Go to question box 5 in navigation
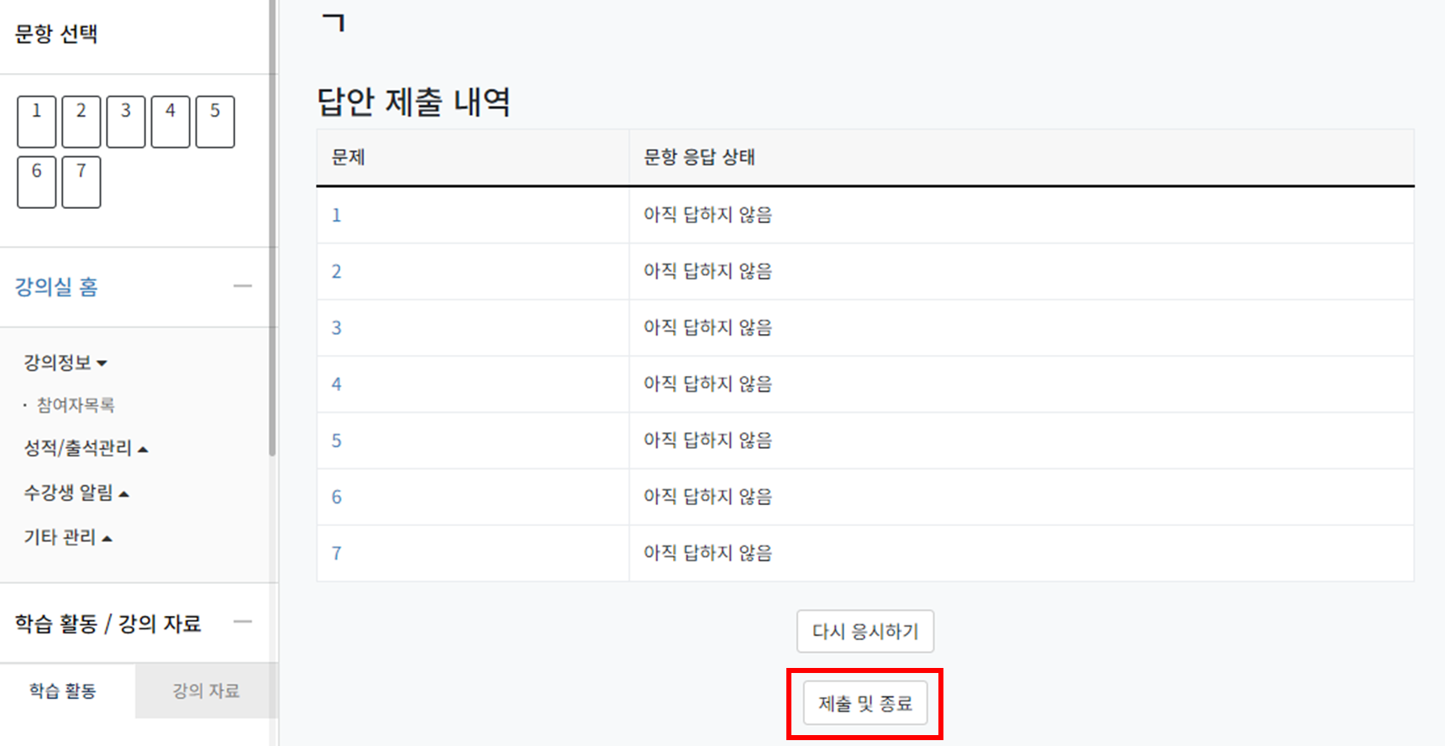This screenshot has height=746, width=1445. [215, 122]
